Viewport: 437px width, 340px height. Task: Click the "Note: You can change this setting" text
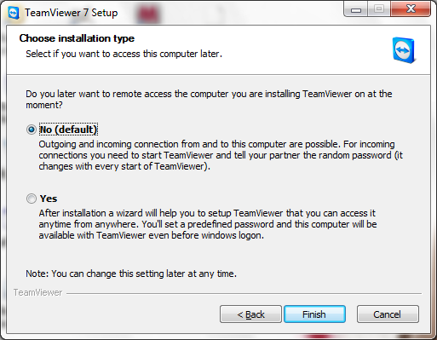click(131, 274)
